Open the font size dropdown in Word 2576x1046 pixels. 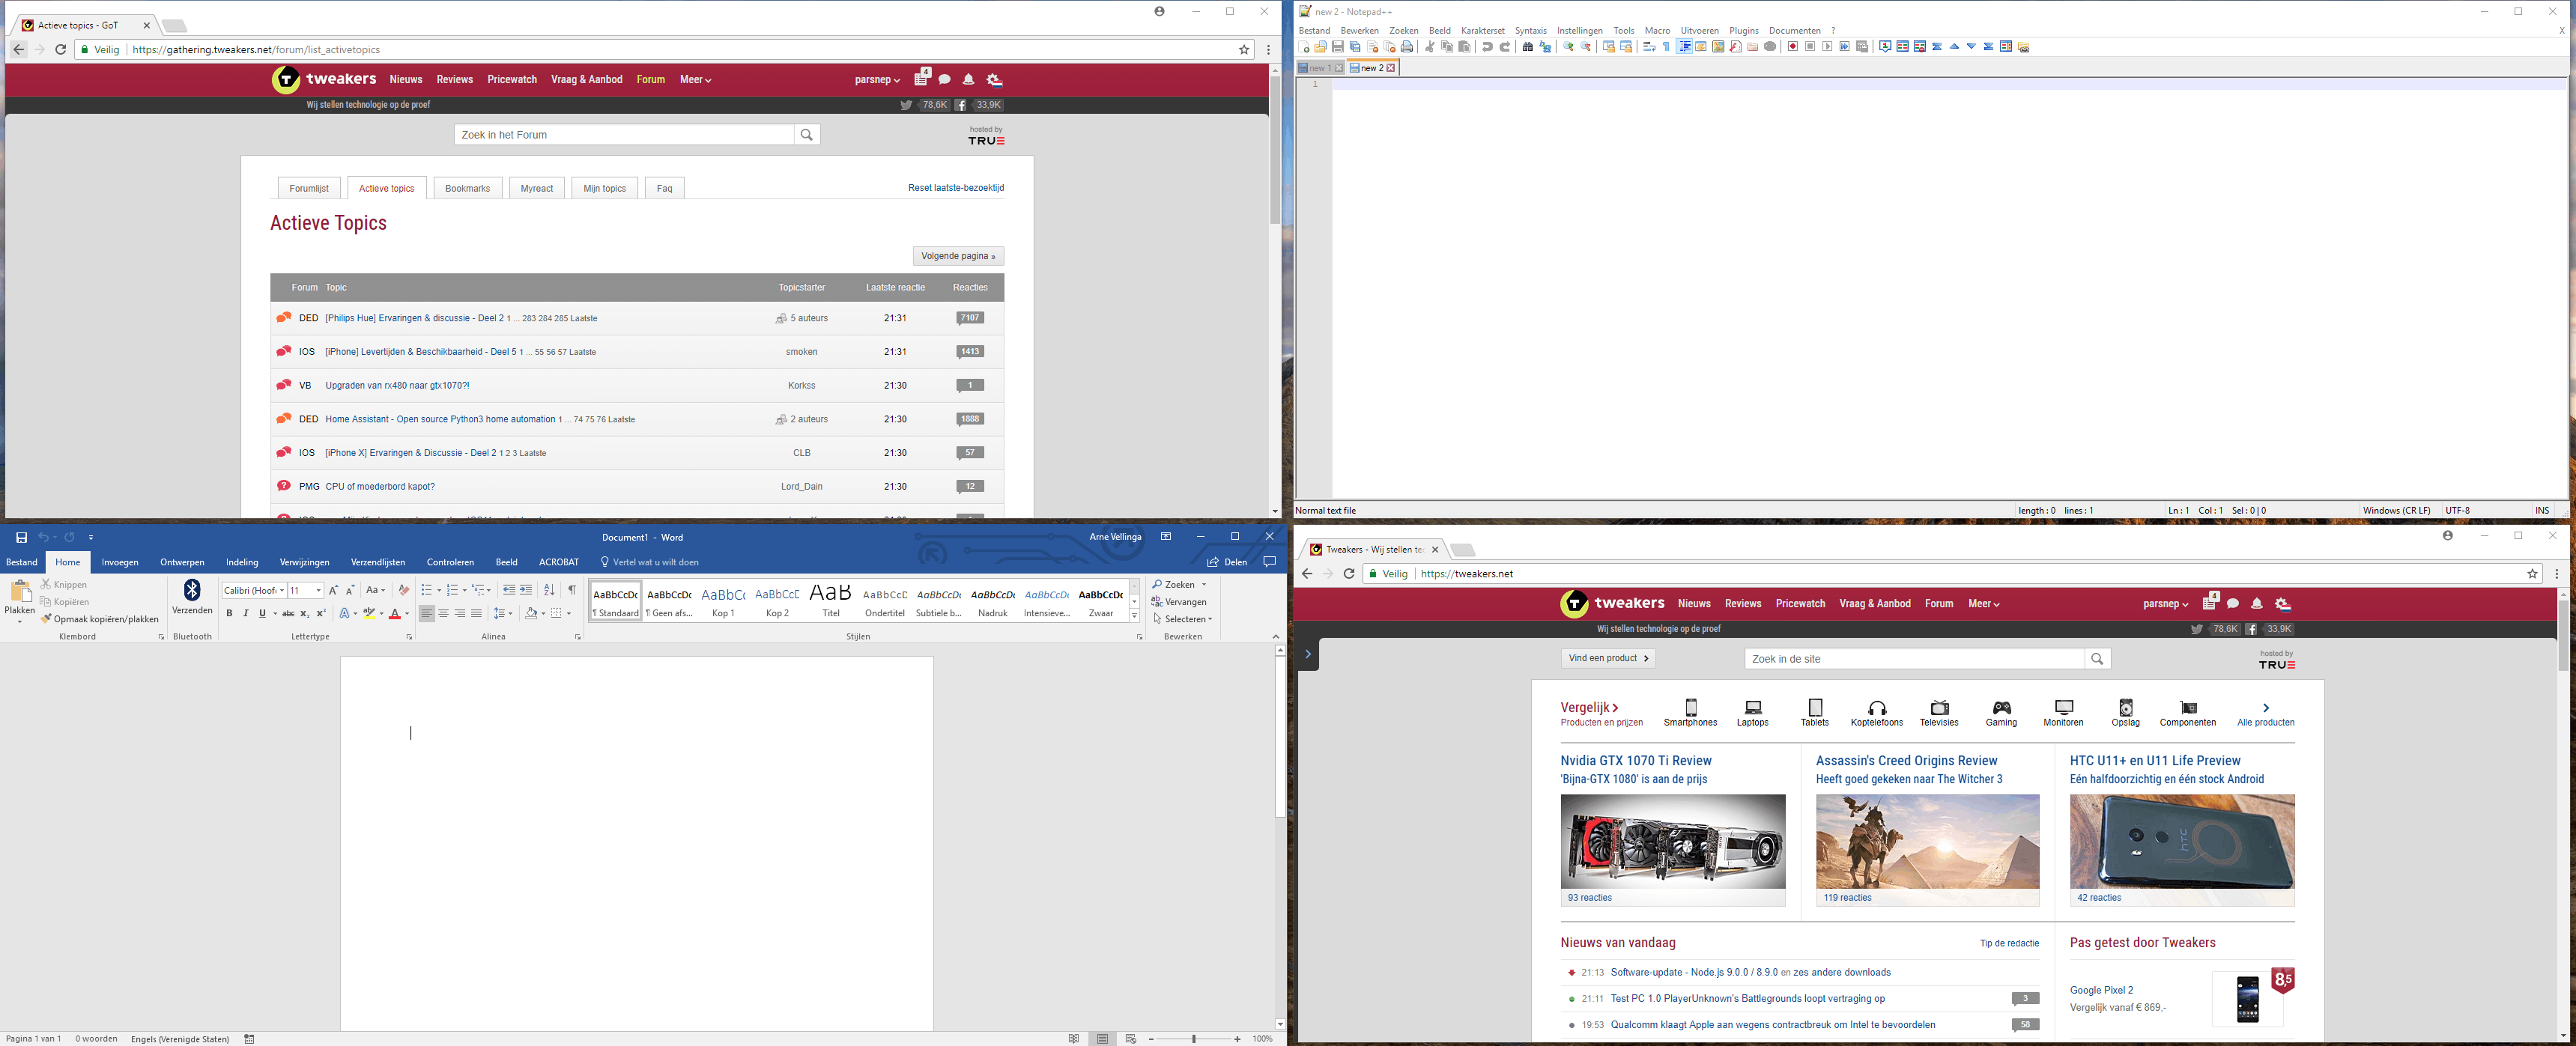point(318,590)
